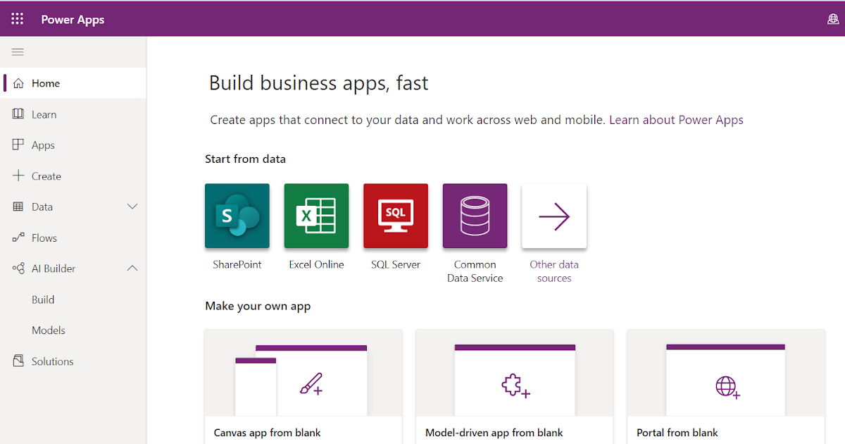Expand the Data sidebar section

pos(132,206)
